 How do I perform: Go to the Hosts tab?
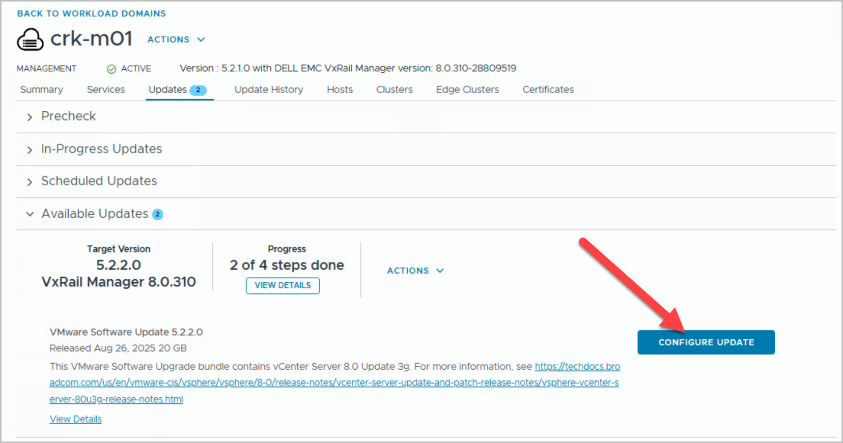340,90
